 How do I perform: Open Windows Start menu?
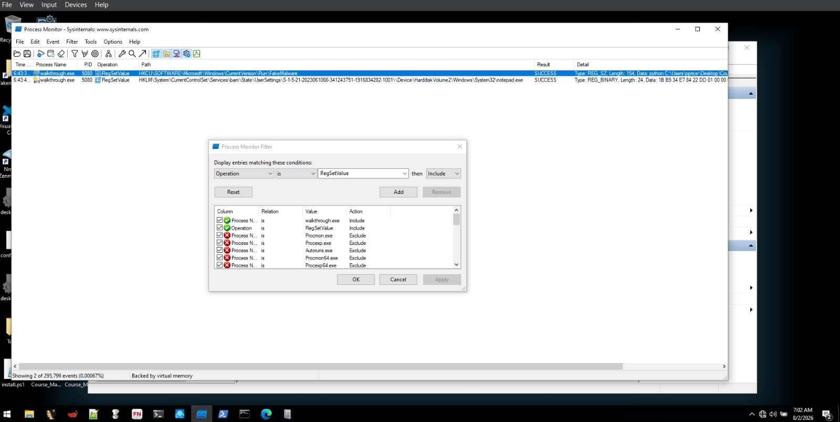[7, 414]
